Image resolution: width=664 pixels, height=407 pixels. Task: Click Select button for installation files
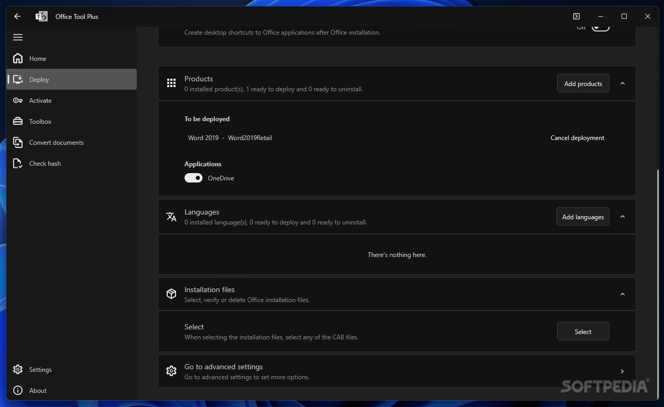[583, 331]
